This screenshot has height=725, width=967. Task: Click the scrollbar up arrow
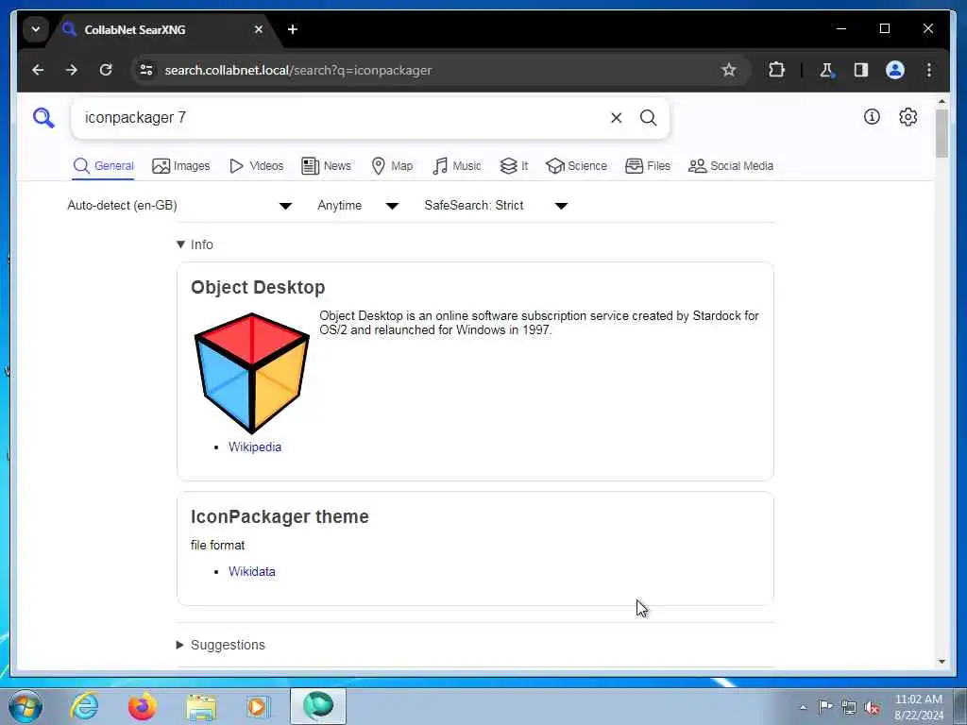coord(942,101)
